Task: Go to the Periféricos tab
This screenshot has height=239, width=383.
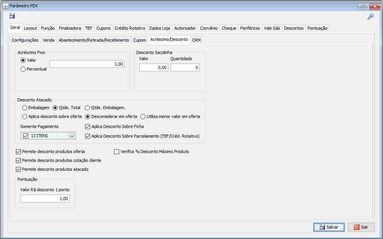Action: (x=250, y=28)
